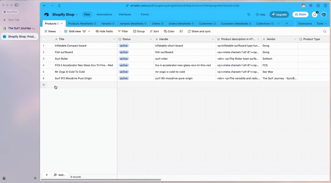Search records with the magnifier icon

click(x=325, y=31)
